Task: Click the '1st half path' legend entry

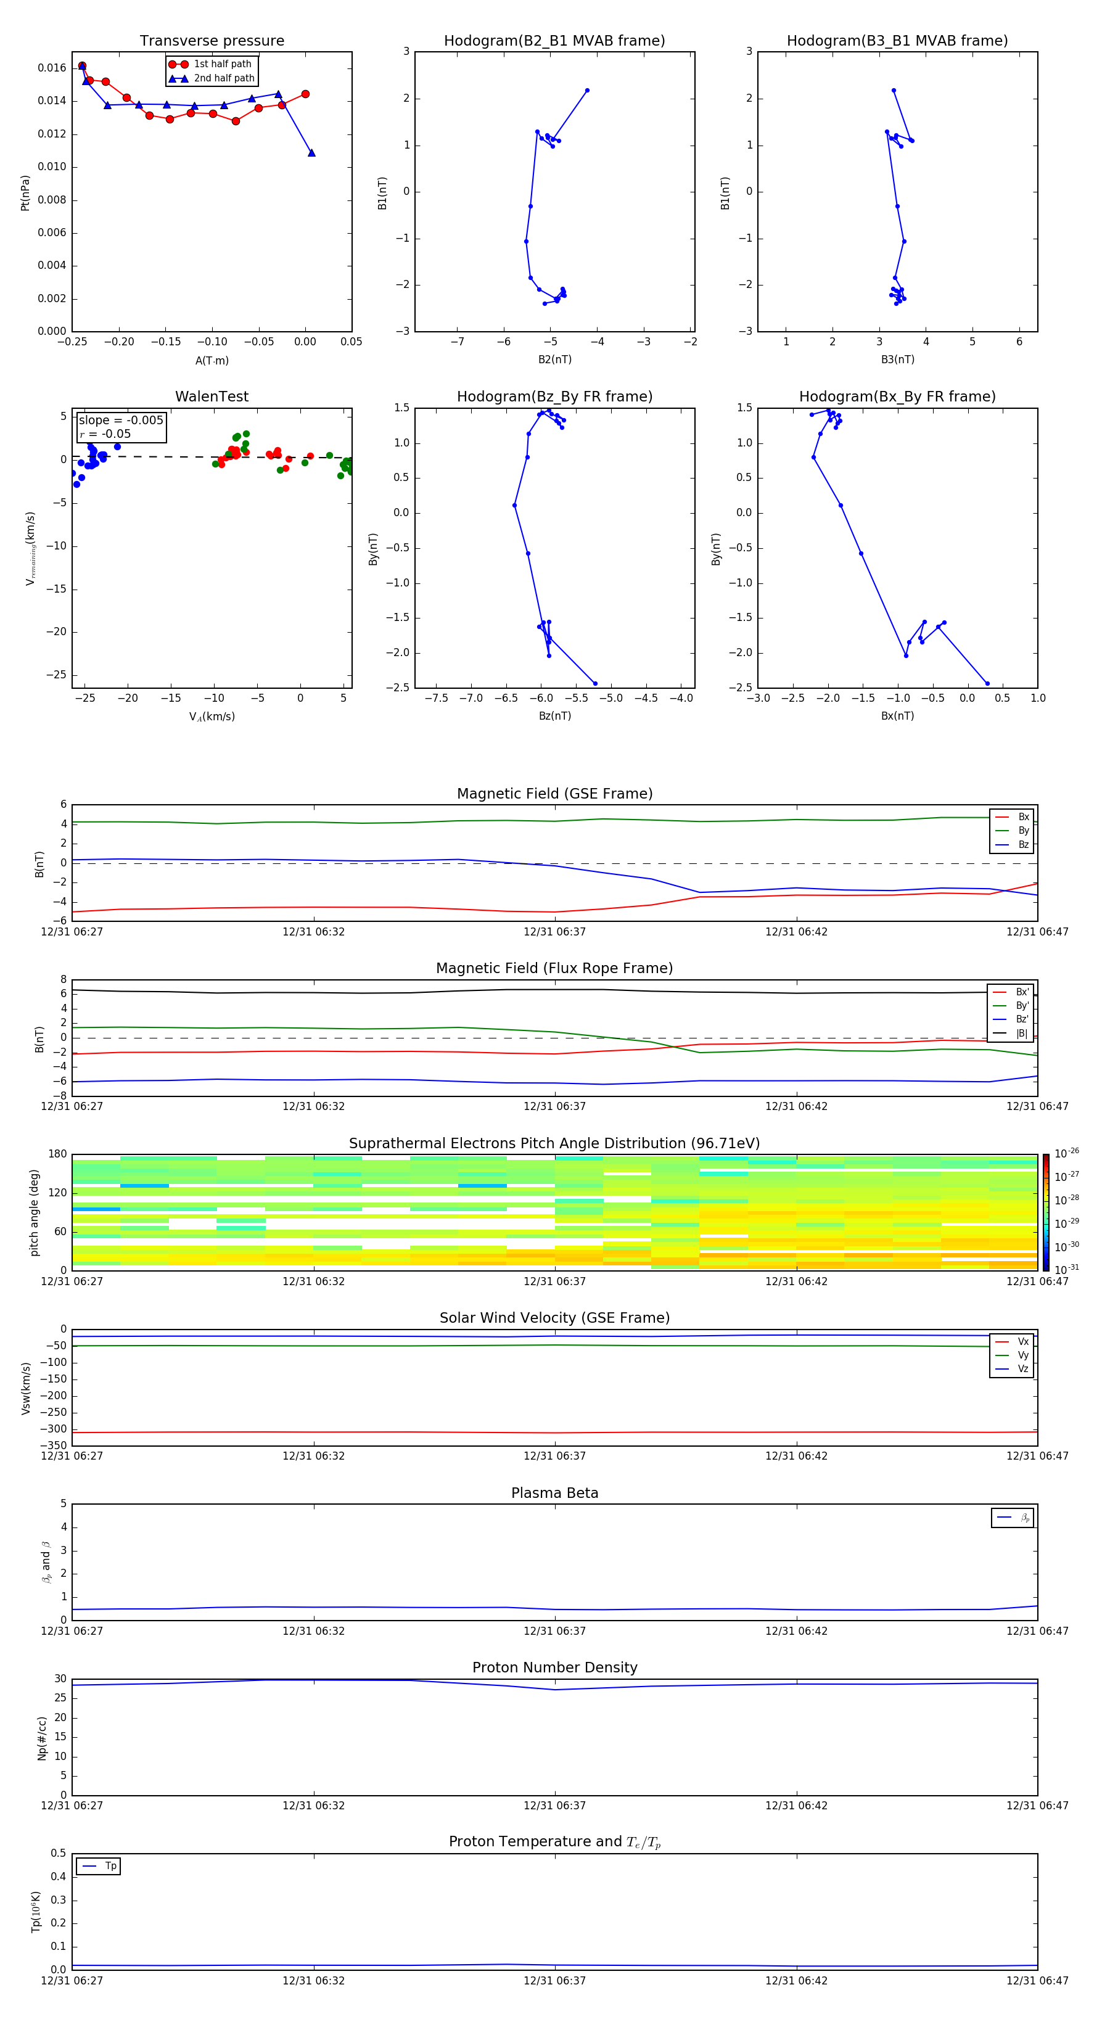Action: point(210,64)
